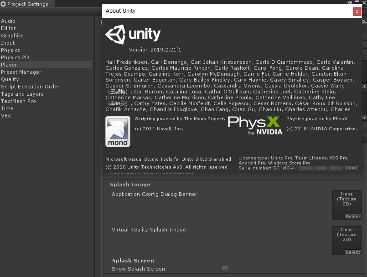Click the Splash Screen heading
Screen dimensions: 367x277
[x=133, y=261]
